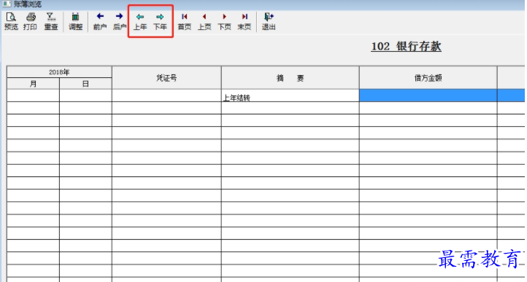The height and width of the screenshot is (282, 527).
Task: Open the 预览 print preview tool
Action: pyautogui.click(x=11, y=21)
